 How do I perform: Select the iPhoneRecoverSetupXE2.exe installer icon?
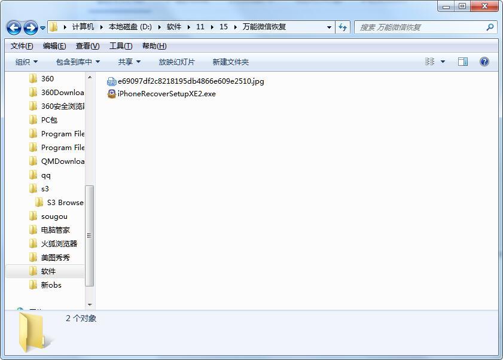pyautogui.click(x=112, y=94)
